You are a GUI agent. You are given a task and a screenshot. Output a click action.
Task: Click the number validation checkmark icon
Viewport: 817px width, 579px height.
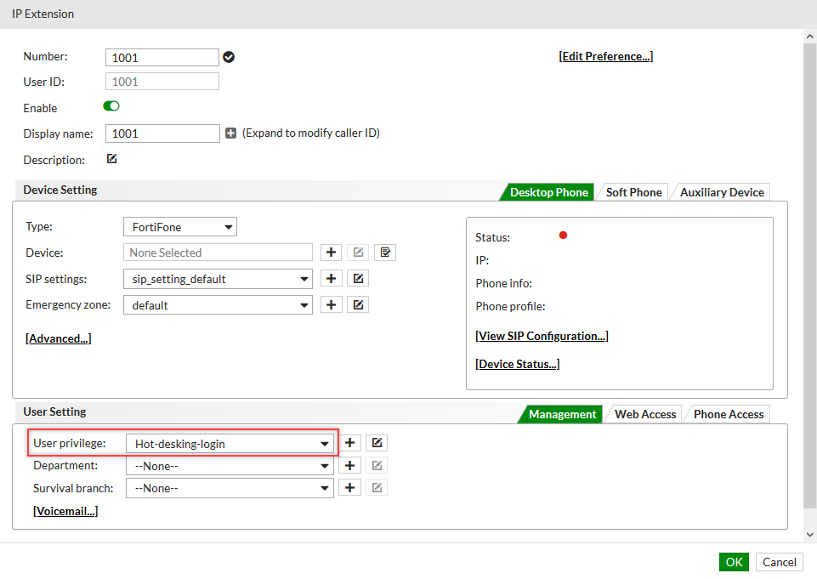pyautogui.click(x=229, y=57)
